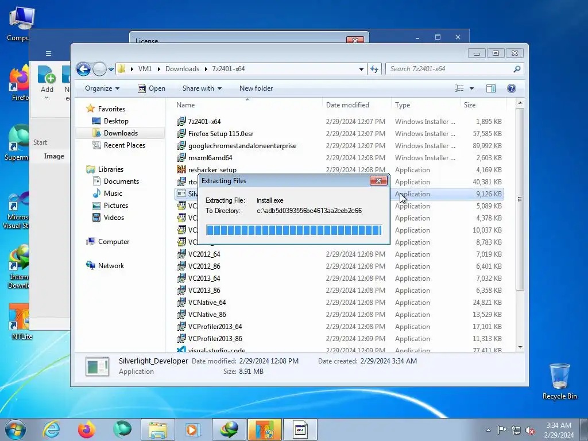
Task: Launch Firefox from the taskbar
Action: [86, 430]
